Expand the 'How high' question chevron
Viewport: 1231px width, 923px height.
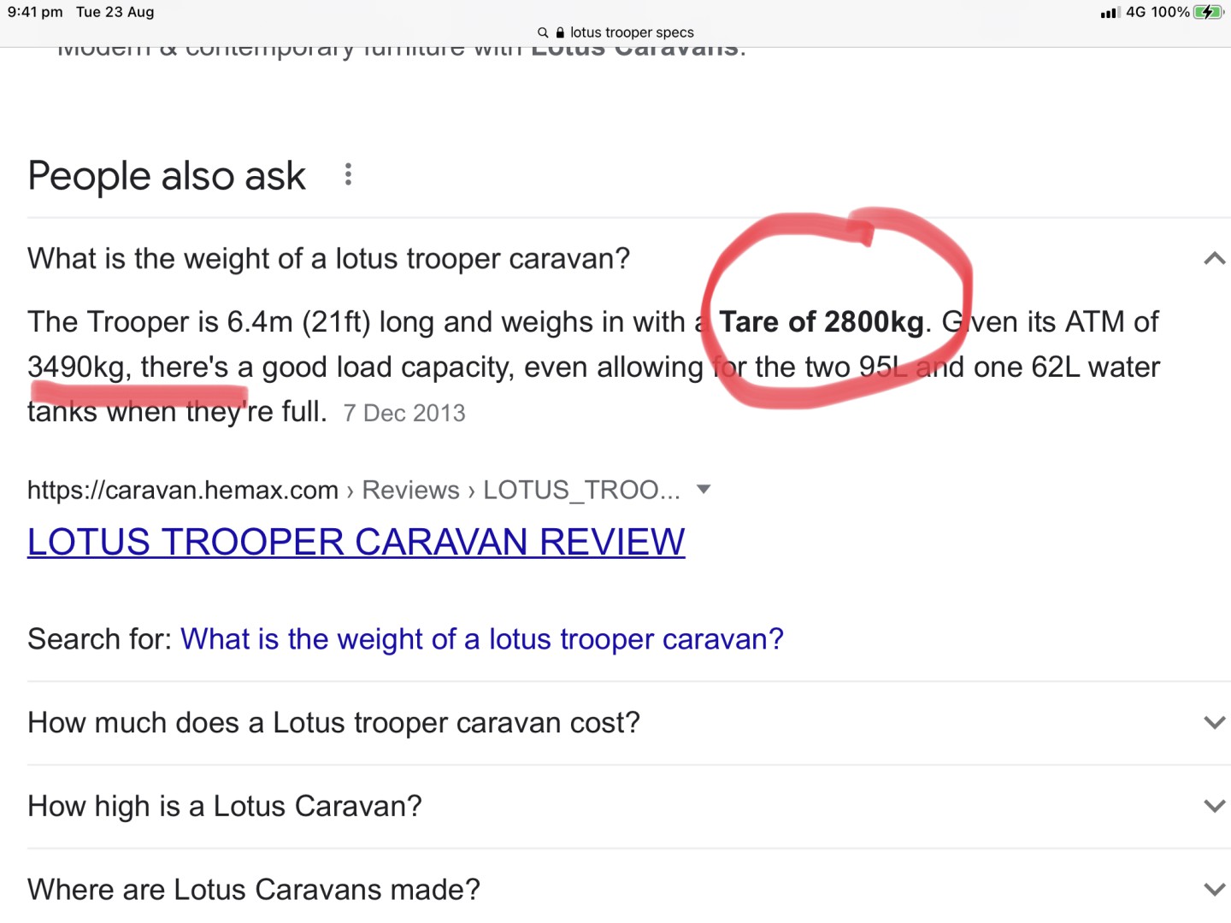[x=1214, y=806]
